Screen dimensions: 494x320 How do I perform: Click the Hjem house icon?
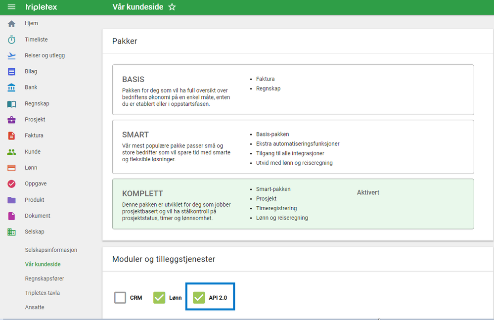[12, 24]
